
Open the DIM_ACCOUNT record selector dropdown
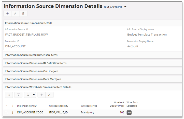pyautogui.click(x=125, y=7)
